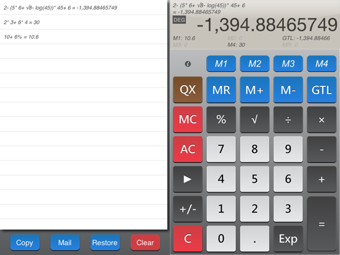Tap the dimmed 'M3: 0' readout

pyautogui.click(x=180, y=45)
